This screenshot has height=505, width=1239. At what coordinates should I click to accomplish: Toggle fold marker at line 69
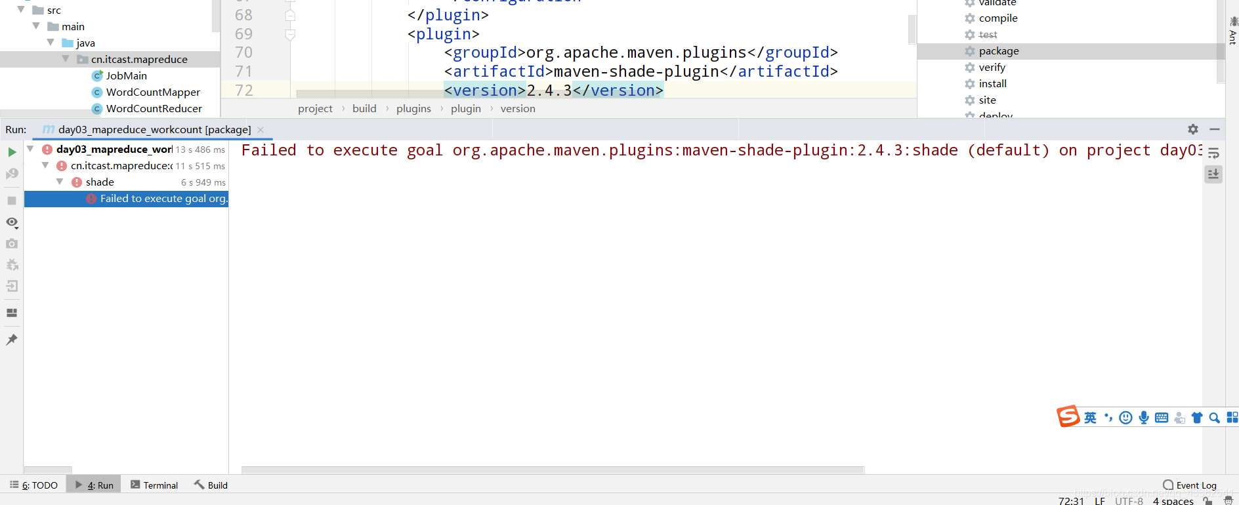pos(290,34)
